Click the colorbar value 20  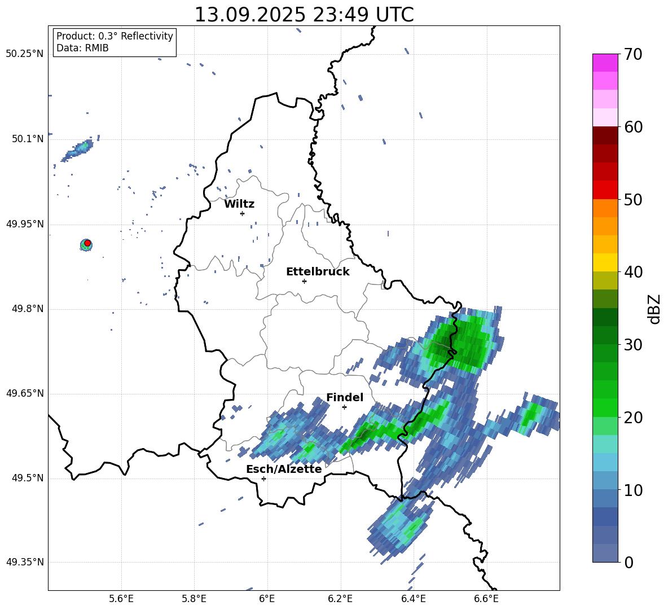pyautogui.click(x=633, y=418)
